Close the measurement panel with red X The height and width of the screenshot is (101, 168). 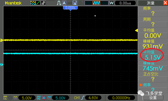click(x=165, y=3)
